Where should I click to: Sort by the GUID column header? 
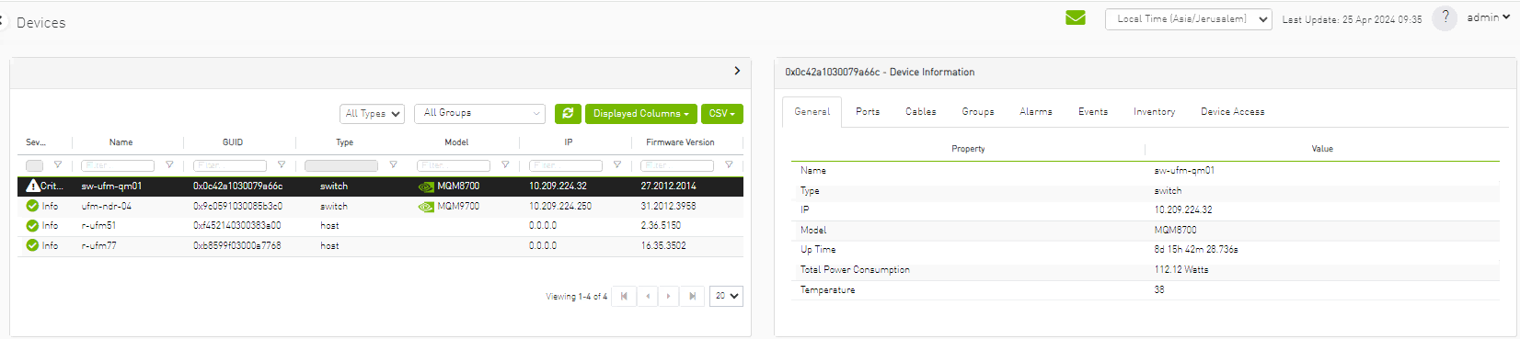click(x=233, y=142)
